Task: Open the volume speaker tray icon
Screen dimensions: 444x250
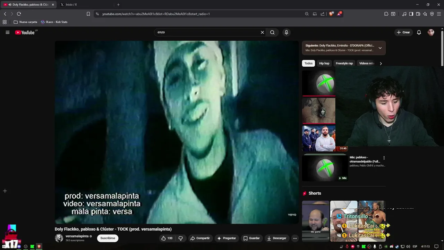Action: (408, 247)
